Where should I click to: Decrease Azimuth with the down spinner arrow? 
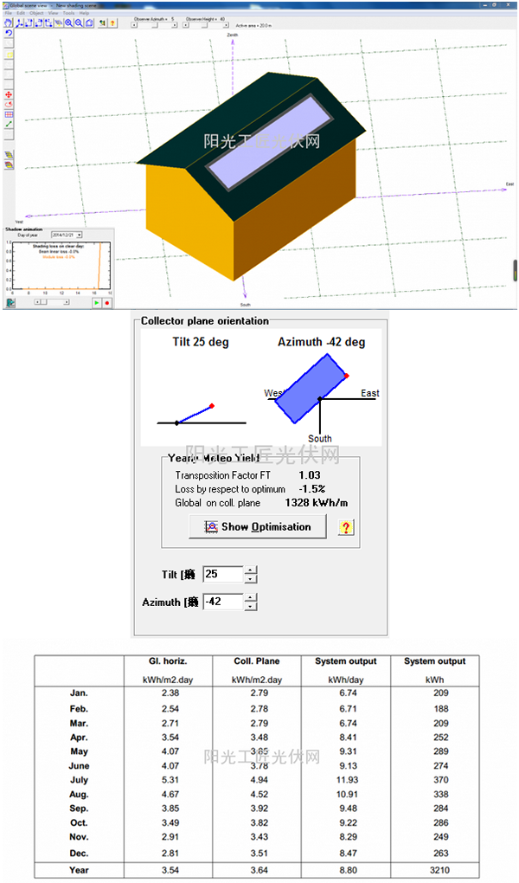pyautogui.click(x=251, y=607)
